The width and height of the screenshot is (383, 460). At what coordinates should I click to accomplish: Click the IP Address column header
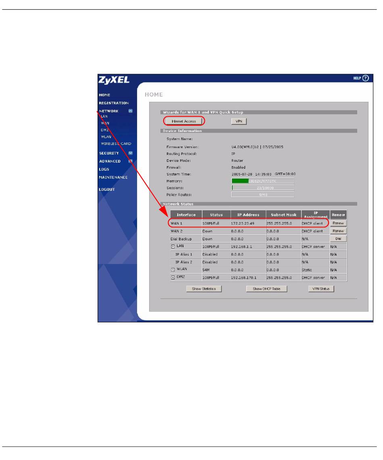(248, 215)
